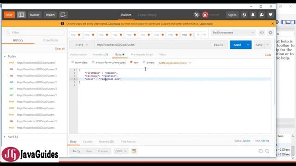Click the circular sync icon near Sign In

tap(244, 15)
